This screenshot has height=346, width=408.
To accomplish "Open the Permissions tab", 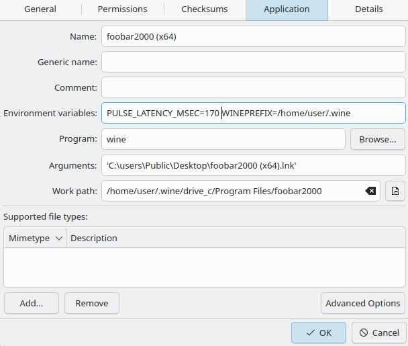I will click(x=123, y=9).
